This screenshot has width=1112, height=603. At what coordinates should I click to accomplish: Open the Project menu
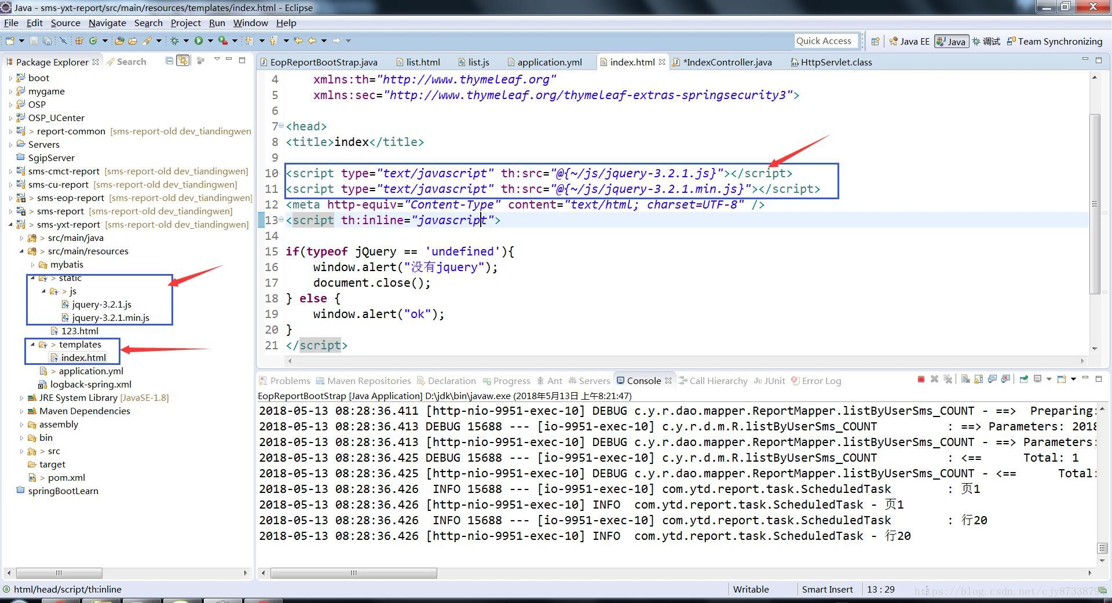click(185, 23)
